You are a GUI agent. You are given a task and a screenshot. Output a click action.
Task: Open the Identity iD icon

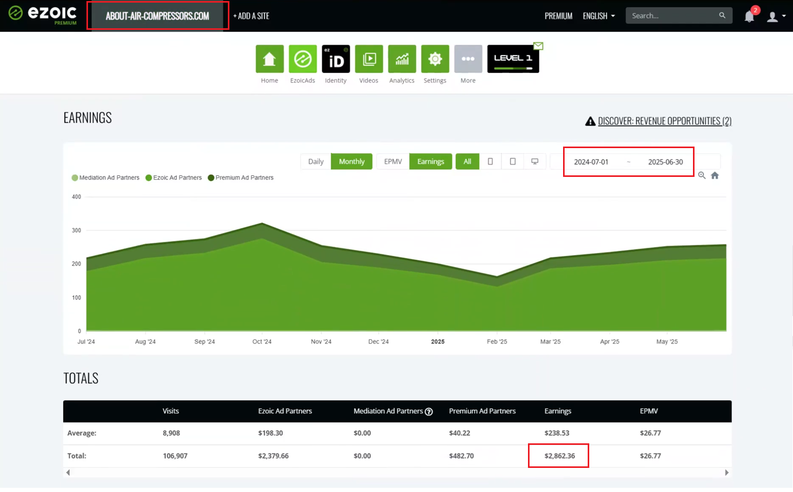(x=336, y=59)
